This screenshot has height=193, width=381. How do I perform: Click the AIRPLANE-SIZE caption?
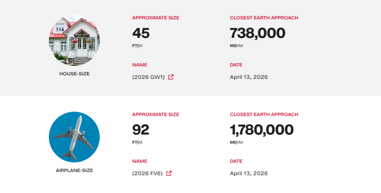[74, 170]
